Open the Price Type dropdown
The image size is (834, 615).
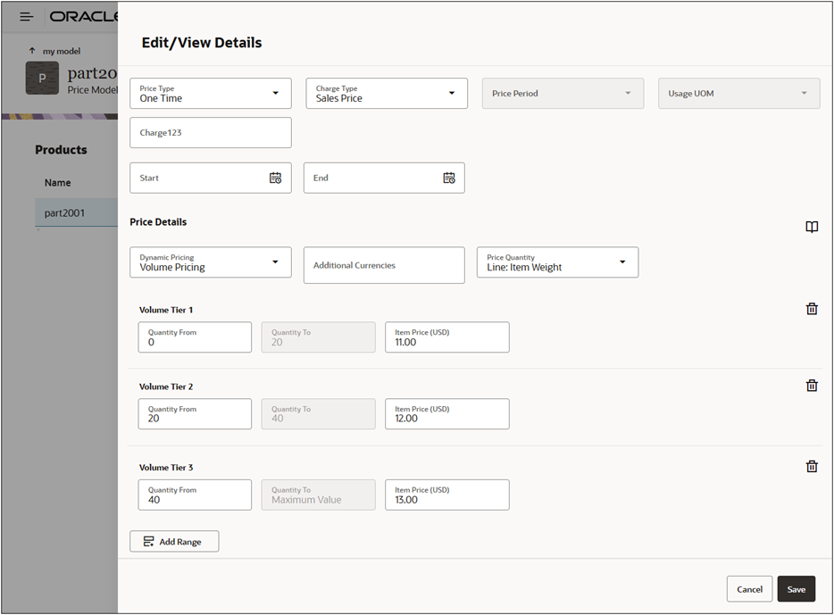tap(277, 93)
